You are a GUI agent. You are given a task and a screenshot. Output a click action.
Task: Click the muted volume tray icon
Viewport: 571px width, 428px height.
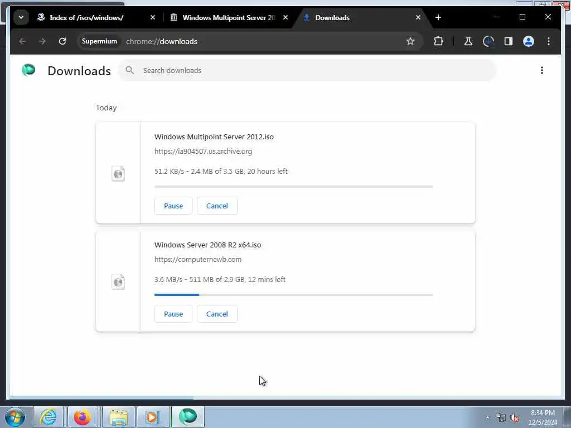pos(515,418)
